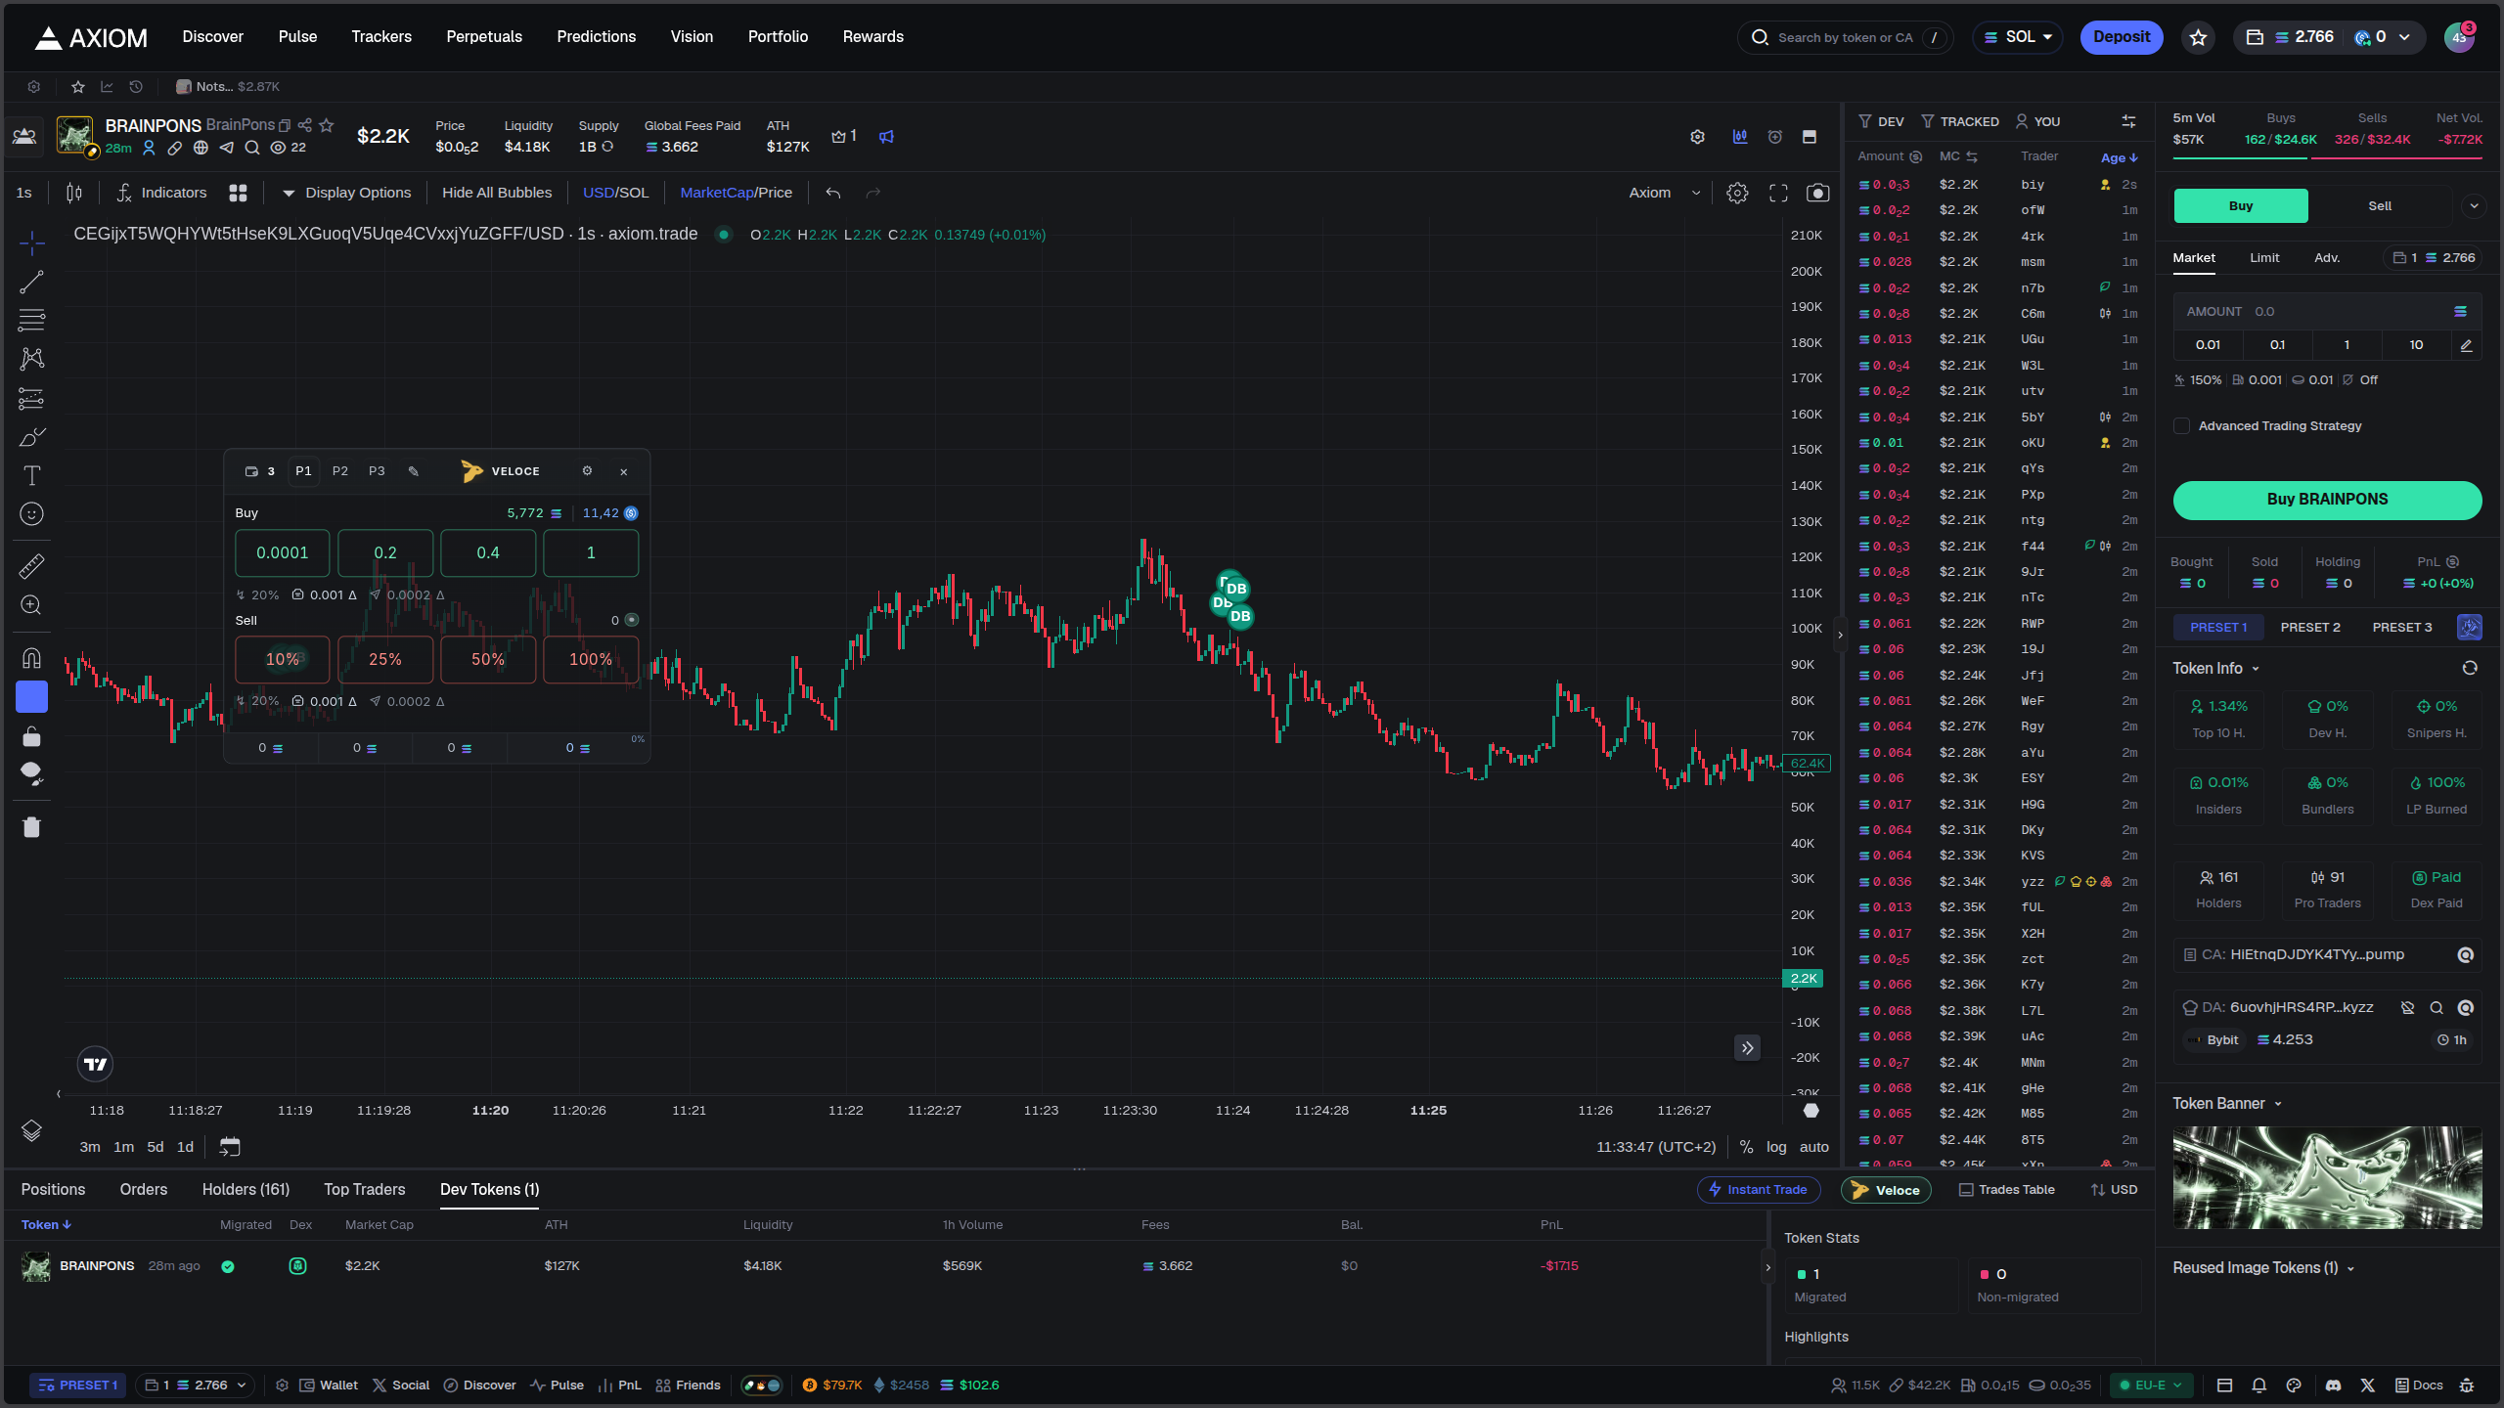This screenshot has width=2504, height=1408.
Task: Enable Advanced Trading Strategy checkbox
Action: tap(2181, 425)
